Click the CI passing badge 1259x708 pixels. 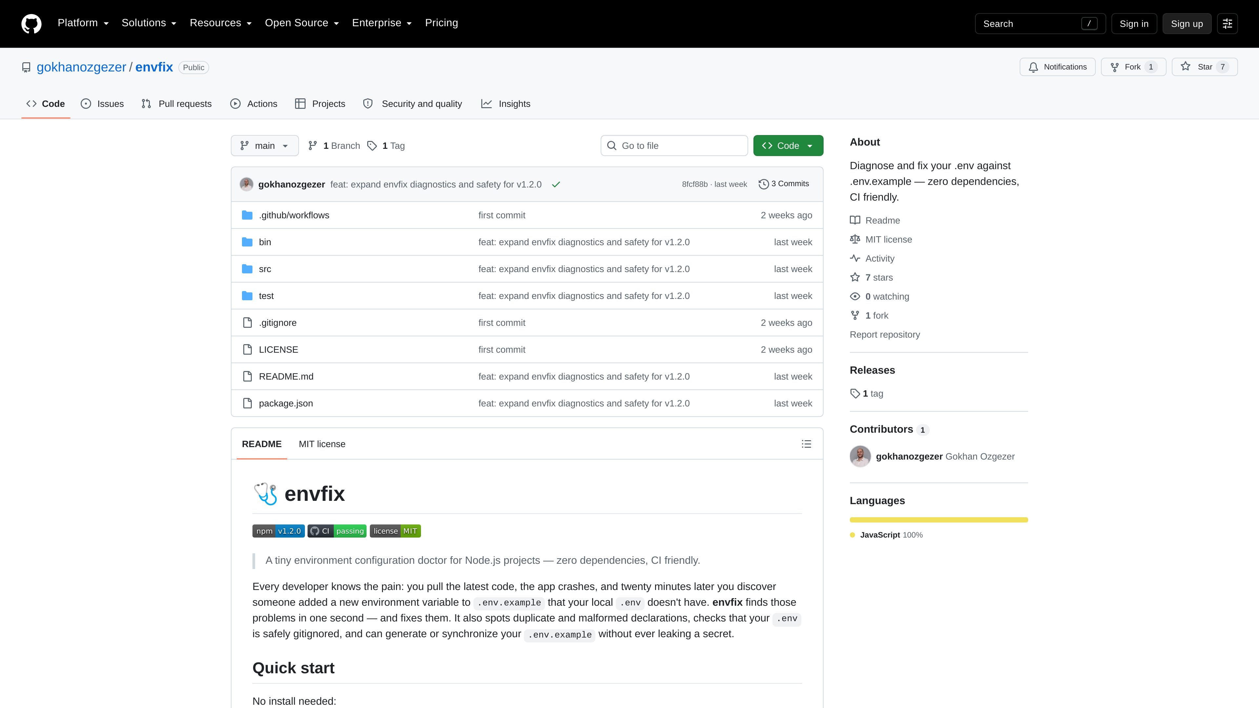pyautogui.click(x=337, y=531)
